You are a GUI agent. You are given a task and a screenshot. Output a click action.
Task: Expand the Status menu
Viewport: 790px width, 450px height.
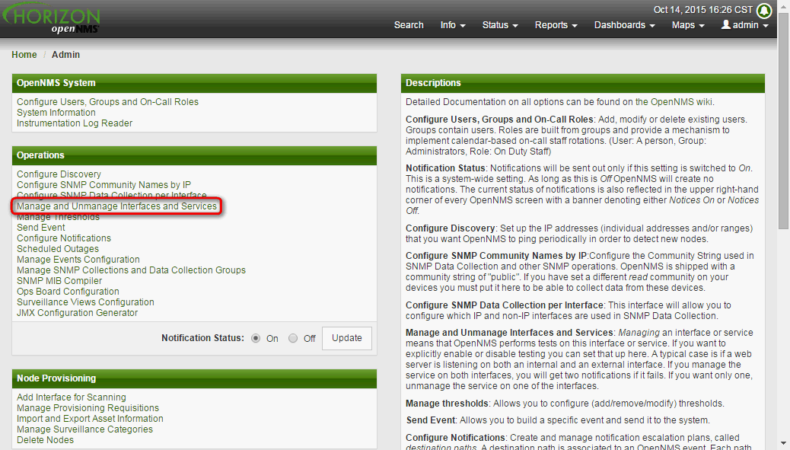[x=500, y=25]
